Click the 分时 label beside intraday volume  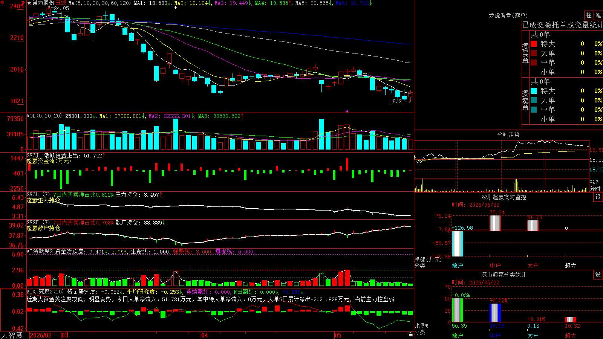click(595, 189)
